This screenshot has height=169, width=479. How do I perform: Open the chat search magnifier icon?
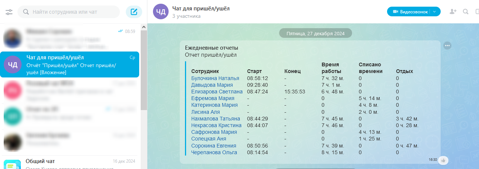click(466, 11)
